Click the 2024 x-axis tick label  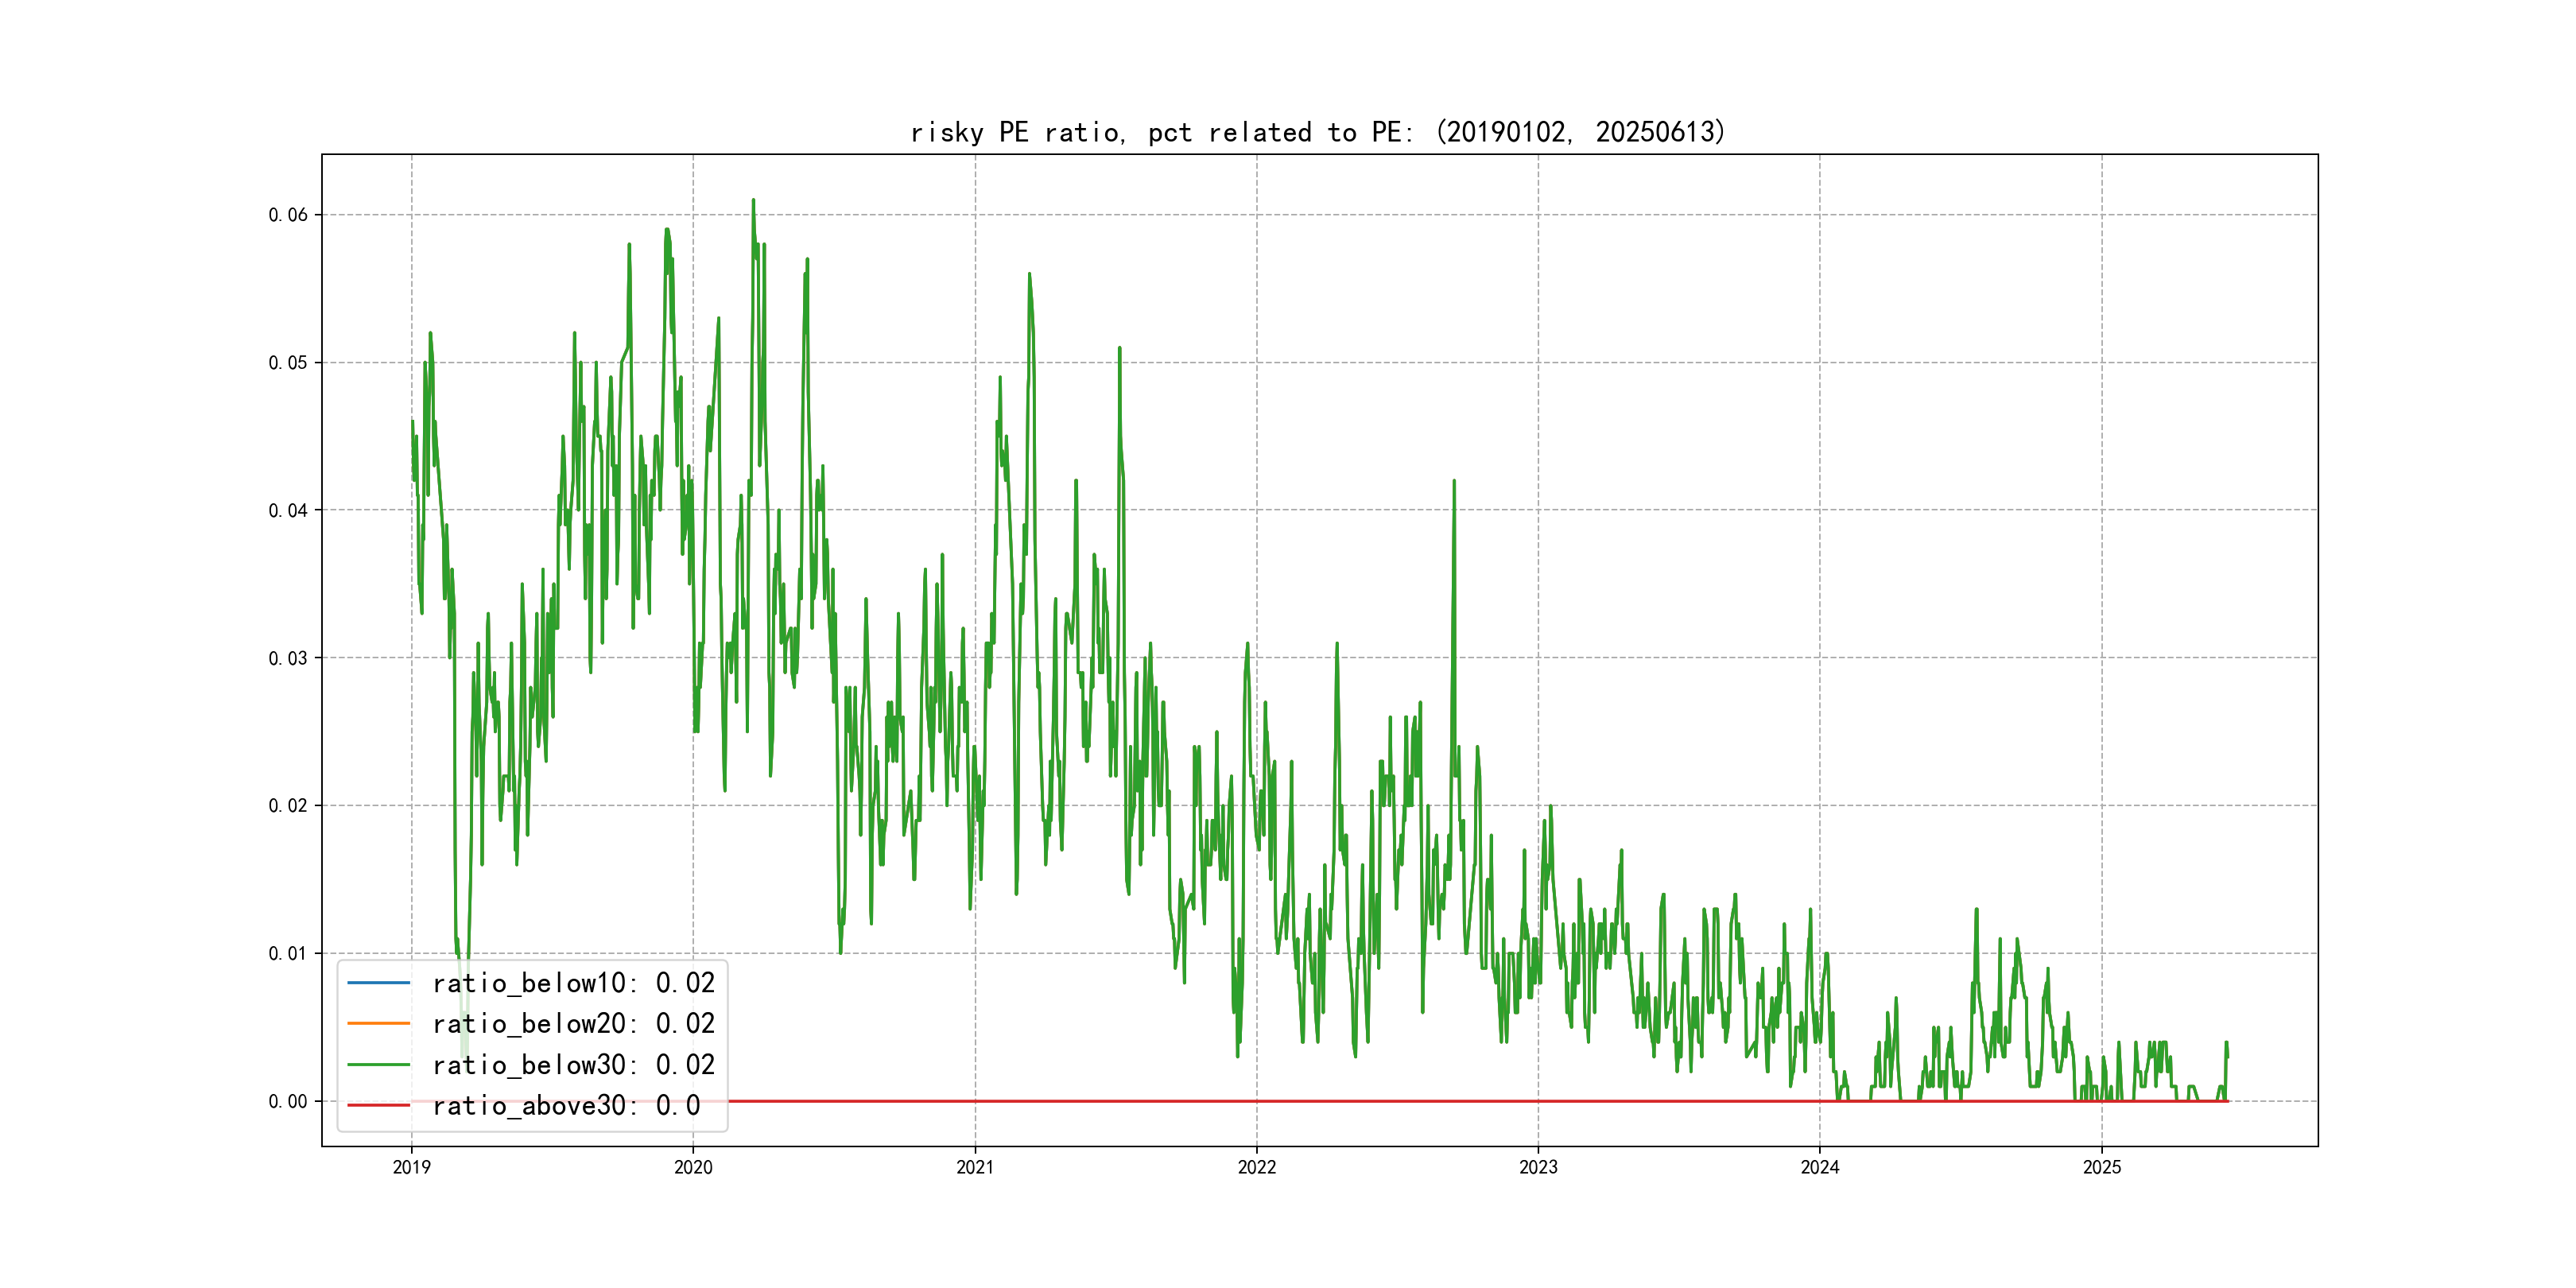(1820, 1167)
